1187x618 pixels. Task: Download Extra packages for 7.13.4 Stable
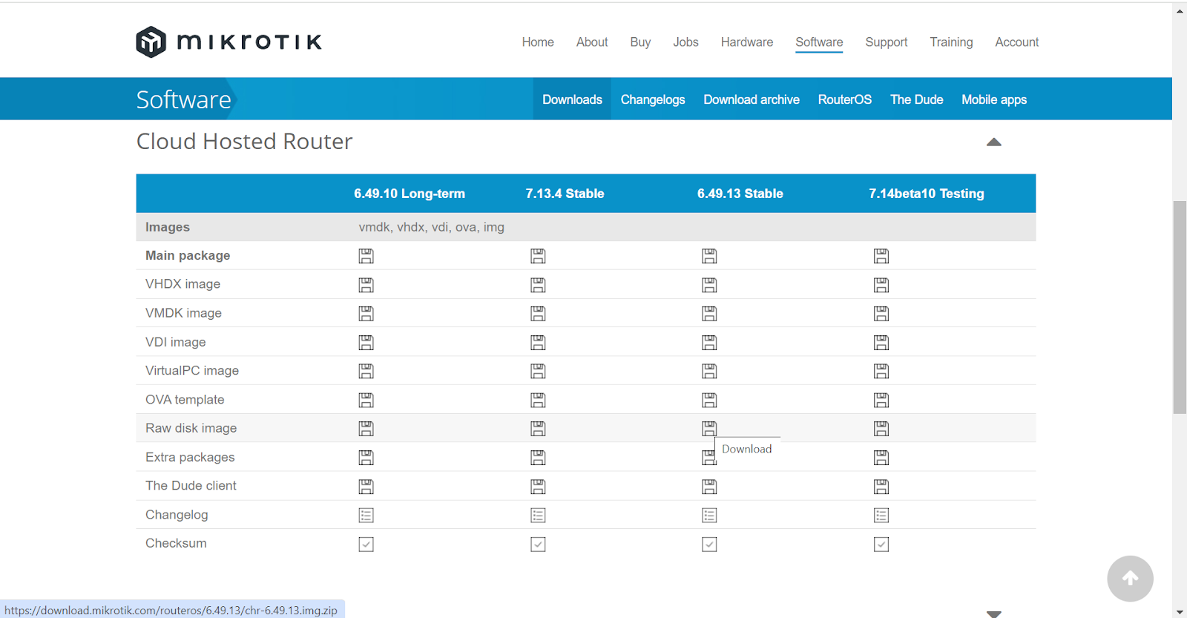tap(538, 458)
